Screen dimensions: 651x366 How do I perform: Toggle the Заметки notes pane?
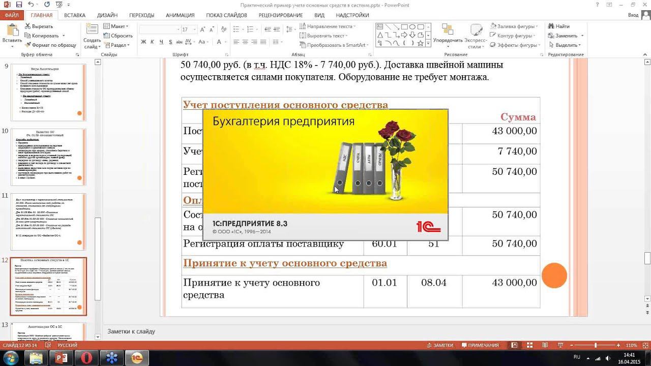tap(440, 345)
